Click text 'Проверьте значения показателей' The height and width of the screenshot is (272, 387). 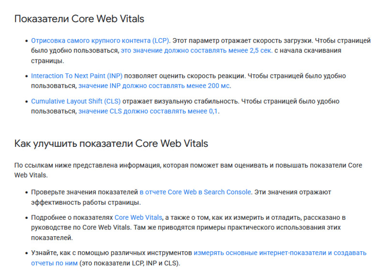[84, 192]
